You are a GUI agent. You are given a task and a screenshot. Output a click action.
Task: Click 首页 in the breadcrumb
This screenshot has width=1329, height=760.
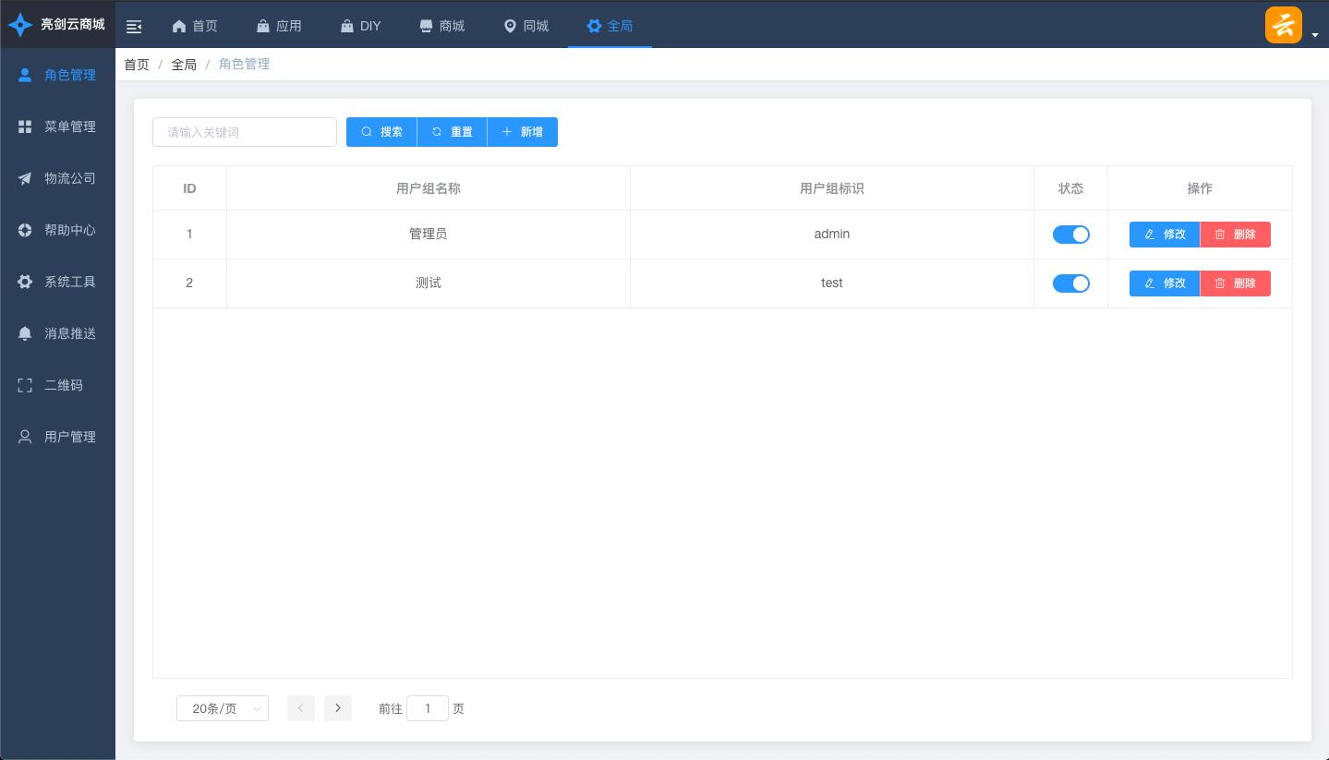[x=137, y=65]
